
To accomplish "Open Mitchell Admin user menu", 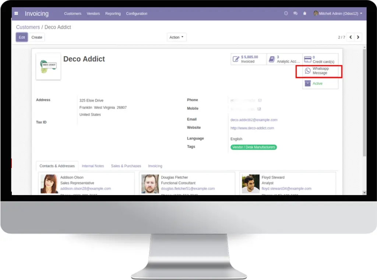I will coord(338,14).
